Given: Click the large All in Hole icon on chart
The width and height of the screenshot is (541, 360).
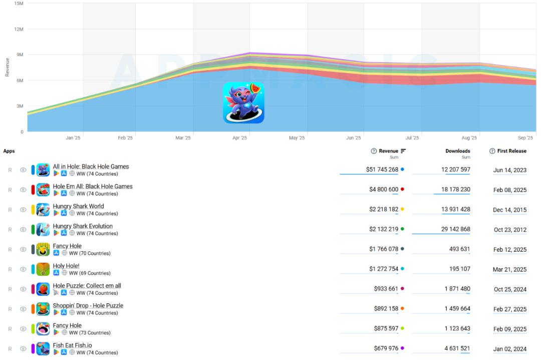Looking at the screenshot, I should [x=243, y=103].
